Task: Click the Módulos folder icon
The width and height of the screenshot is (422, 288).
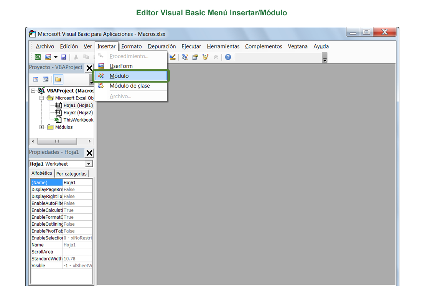Action: tap(50, 127)
